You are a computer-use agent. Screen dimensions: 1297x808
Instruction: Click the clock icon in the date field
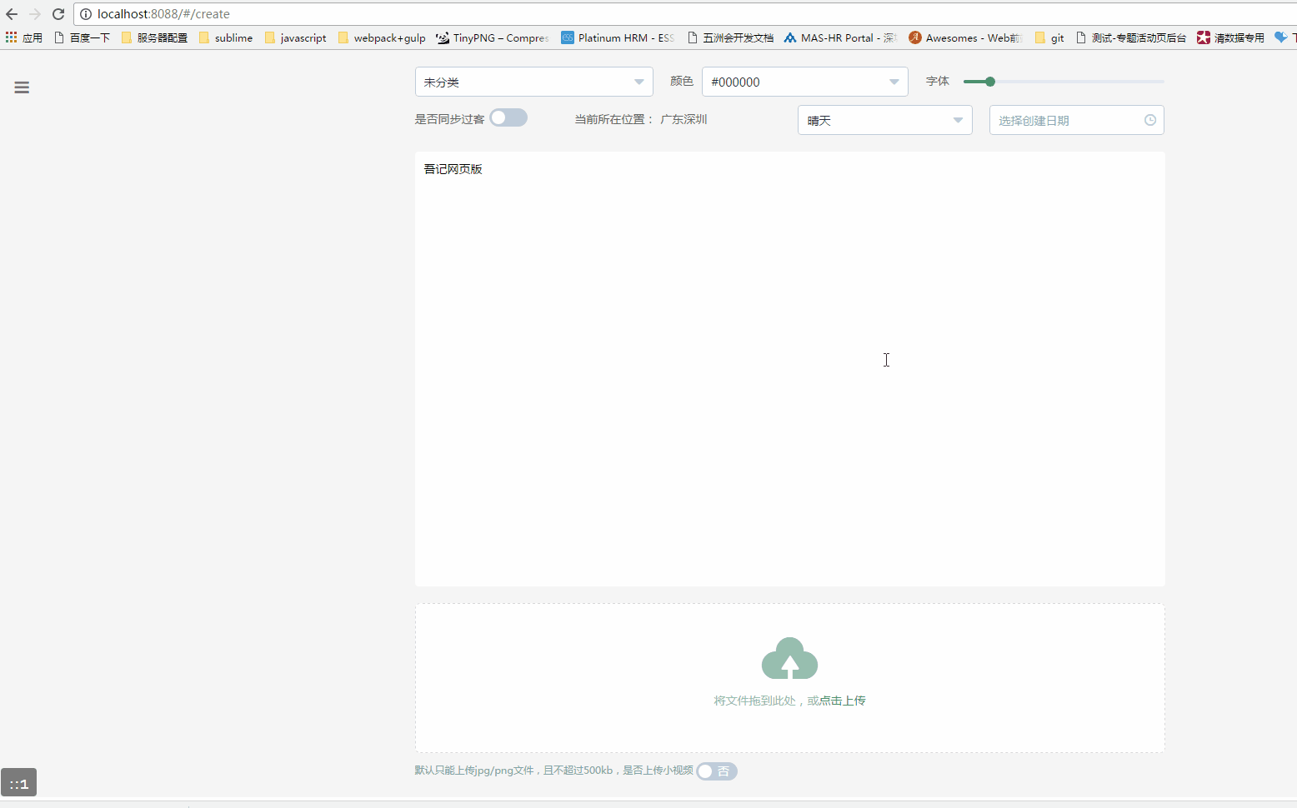[x=1150, y=120]
